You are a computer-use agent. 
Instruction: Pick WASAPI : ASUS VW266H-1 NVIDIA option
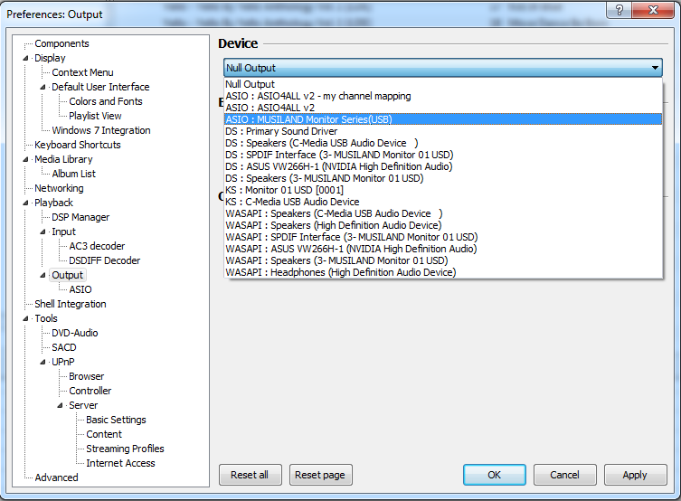click(x=443, y=249)
